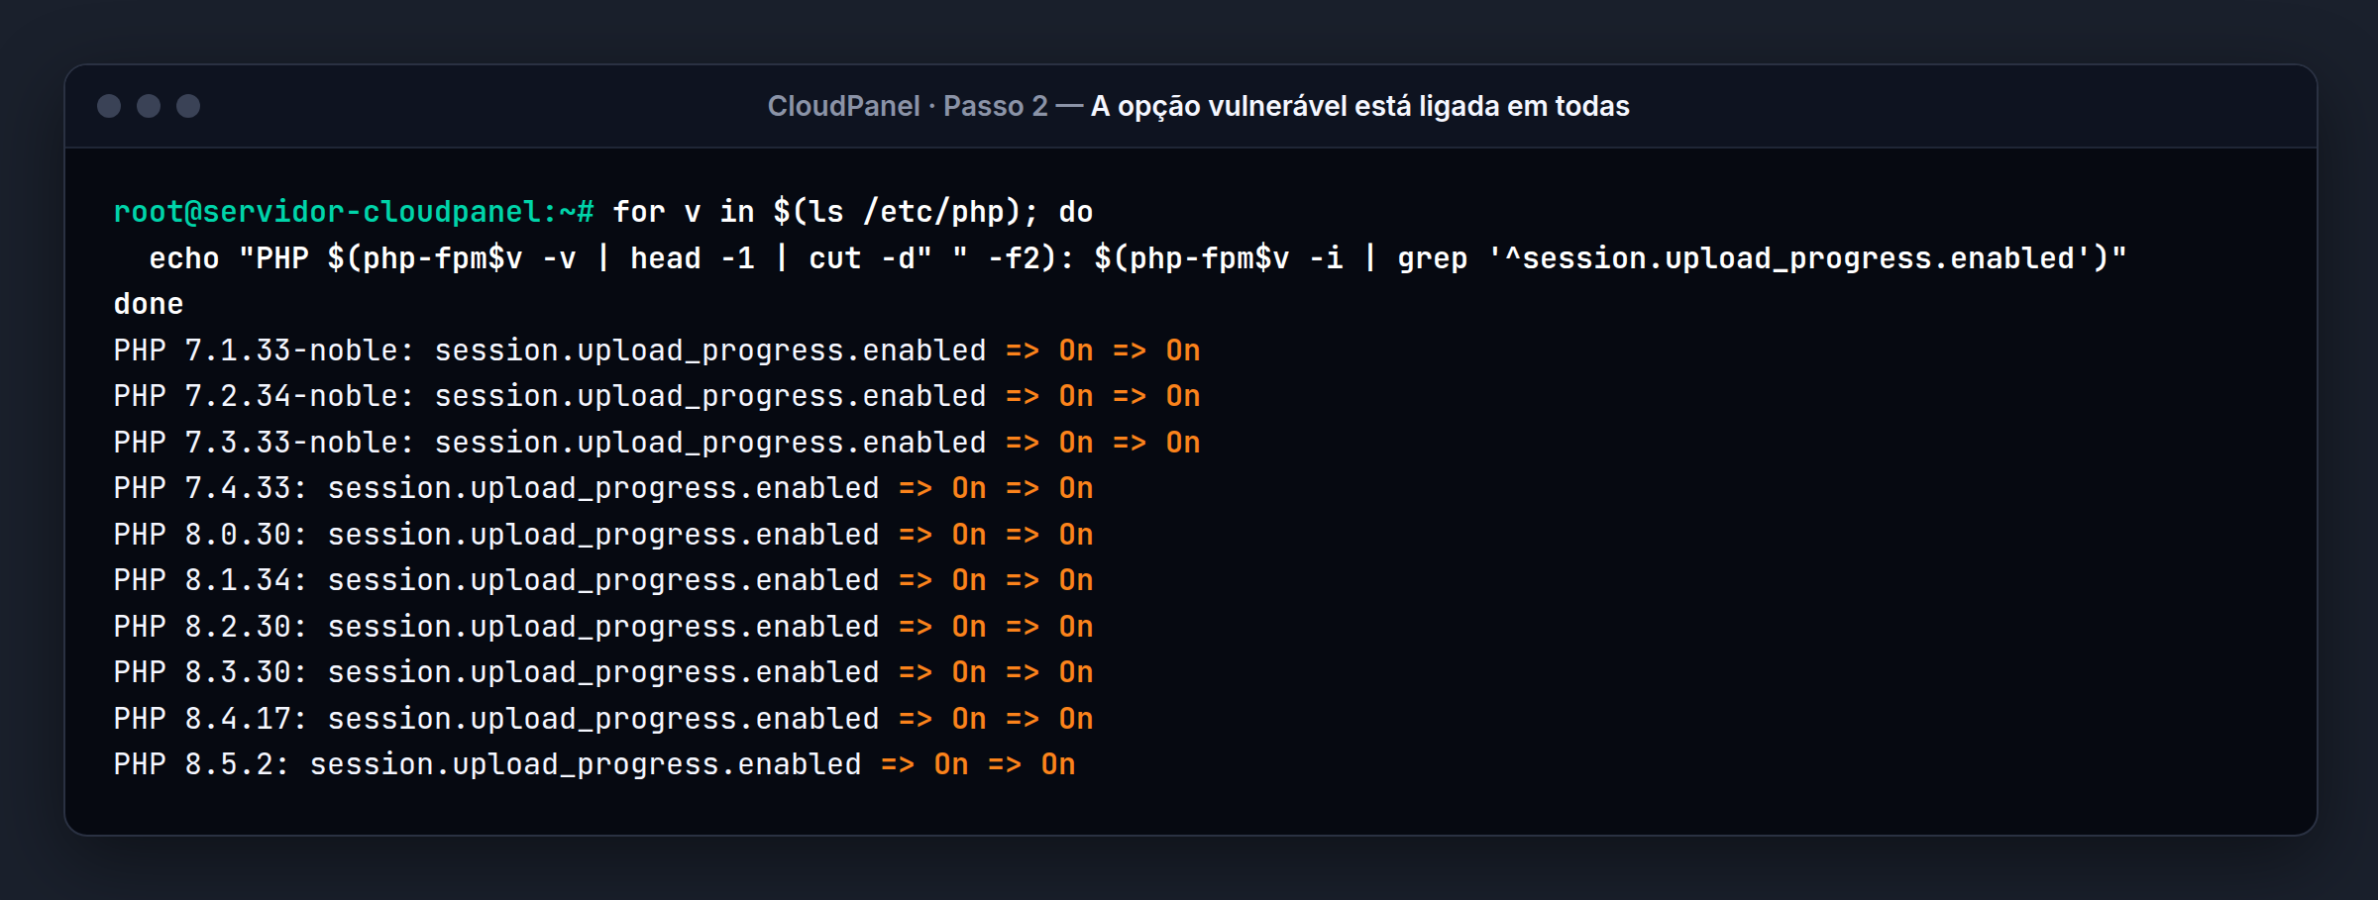Click the 'done' line
This screenshot has width=2378, height=900.
pyautogui.click(x=149, y=304)
